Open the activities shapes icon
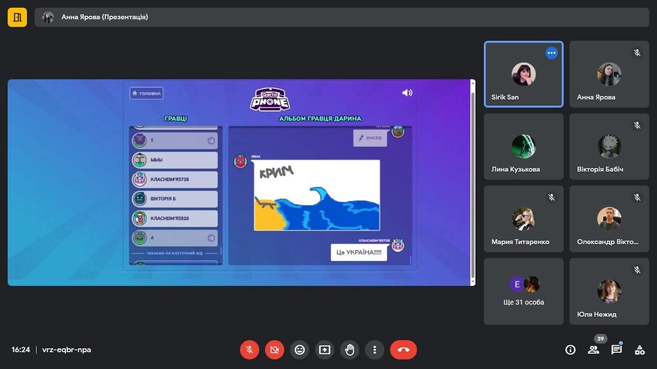 [640, 350]
